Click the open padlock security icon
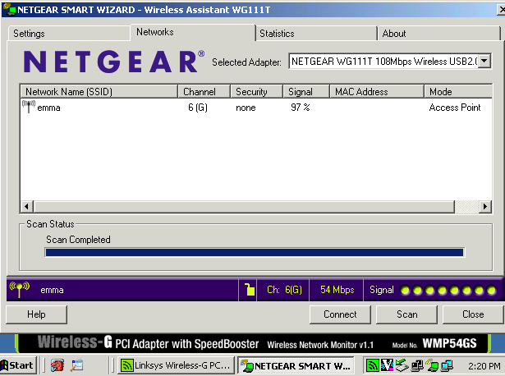The height and width of the screenshot is (376, 505). pyautogui.click(x=249, y=289)
